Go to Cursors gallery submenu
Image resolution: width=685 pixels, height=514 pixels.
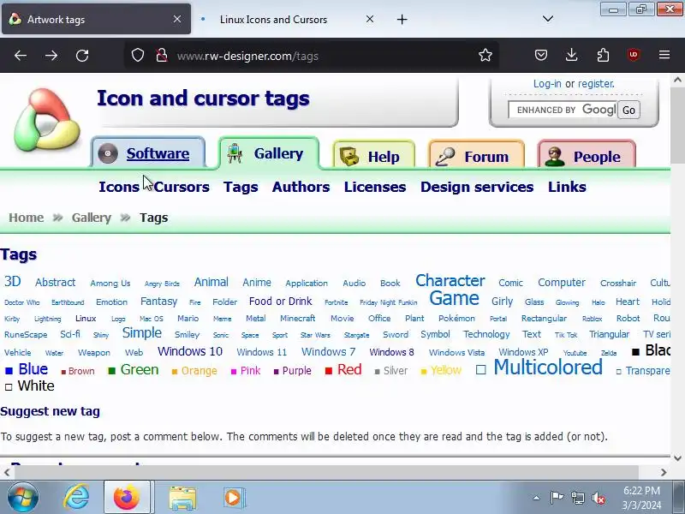(x=182, y=187)
